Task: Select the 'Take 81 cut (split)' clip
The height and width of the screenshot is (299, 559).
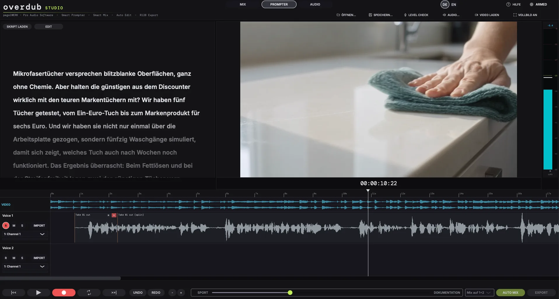Action: tap(338, 228)
